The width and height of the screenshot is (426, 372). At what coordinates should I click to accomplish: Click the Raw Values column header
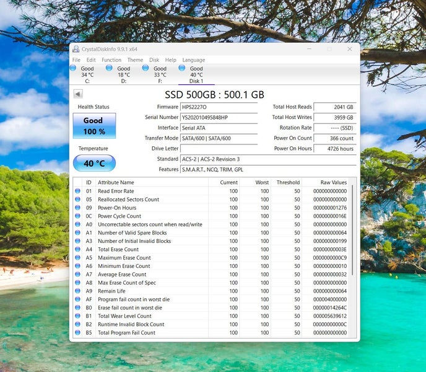(x=325, y=182)
